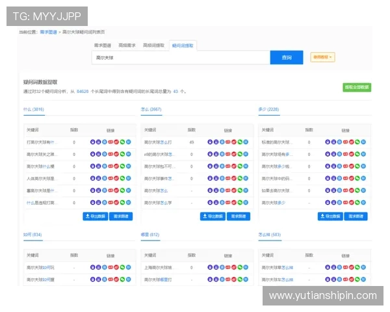The height and width of the screenshot is (312, 390).
Task: Click leftmost Baidu icon in n9的高尔夫球怎 row
Action: point(210,154)
